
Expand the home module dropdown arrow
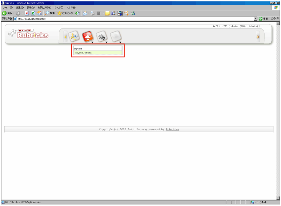[x=92, y=42]
